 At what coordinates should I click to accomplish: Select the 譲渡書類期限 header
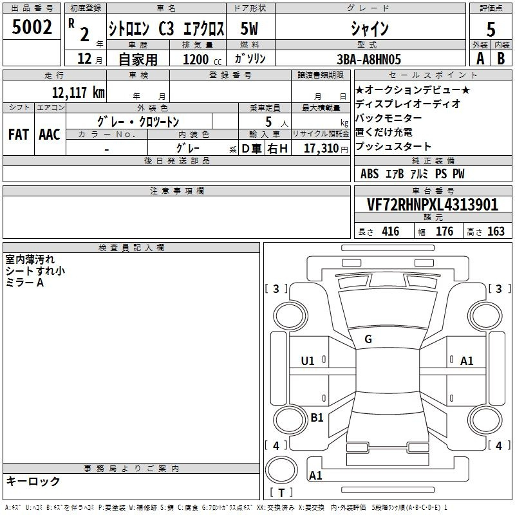(x=321, y=75)
